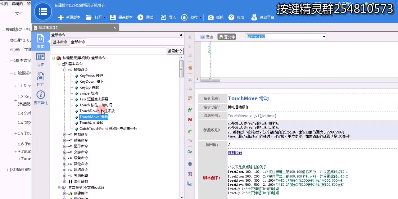Click the 复制代码 link
This screenshot has width=398, height=199.
coord(235,153)
